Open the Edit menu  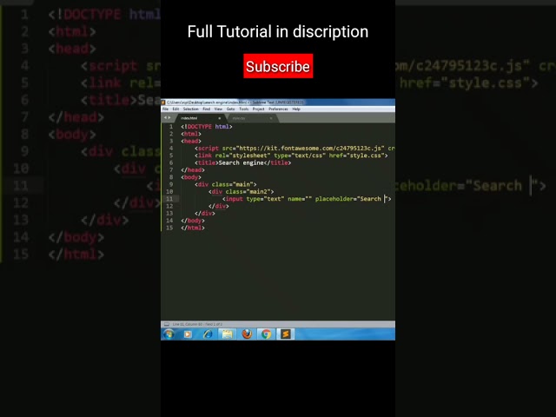(175, 109)
